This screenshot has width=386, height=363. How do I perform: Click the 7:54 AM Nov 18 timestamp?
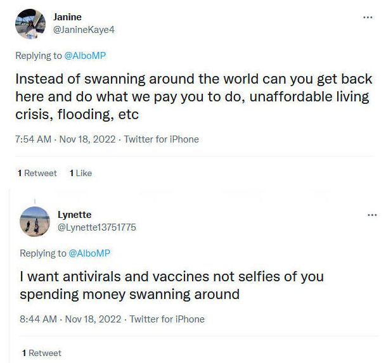(x=66, y=139)
